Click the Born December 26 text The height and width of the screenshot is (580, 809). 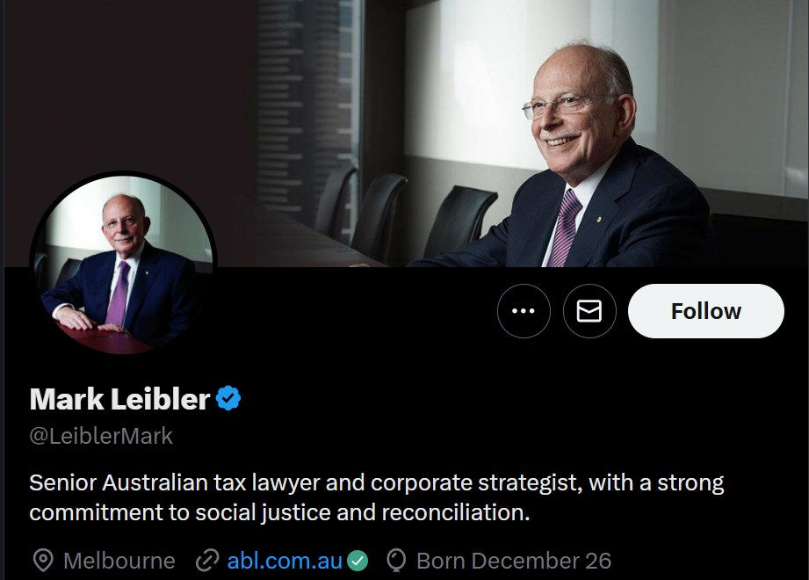pos(514,561)
